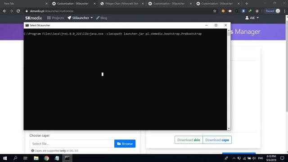Click the cape Select file input field

pyautogui.click(x=72, y=144)
